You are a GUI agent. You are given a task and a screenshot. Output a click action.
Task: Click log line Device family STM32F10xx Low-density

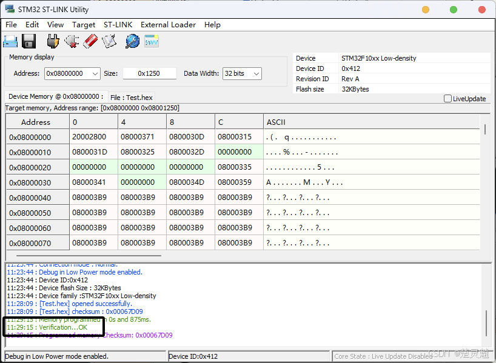point(82,296)
